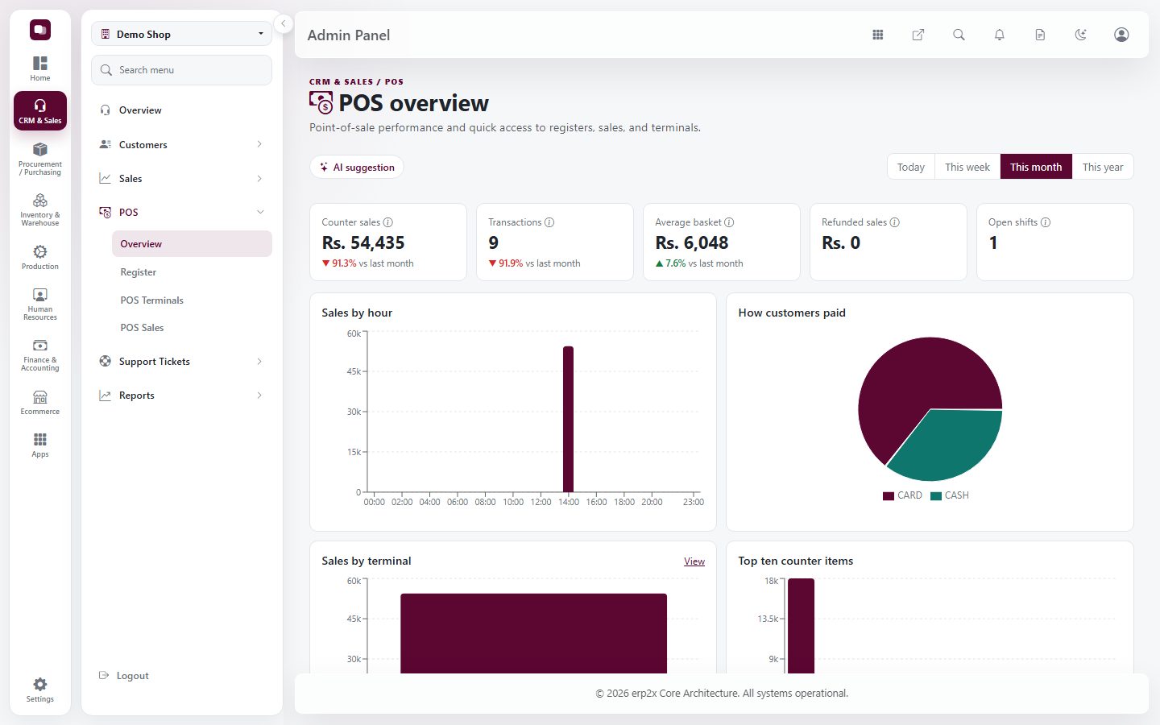Viewport: 1160px width, 725px height.
Task: Focus the Search menu field
Action: coord(181,70)
